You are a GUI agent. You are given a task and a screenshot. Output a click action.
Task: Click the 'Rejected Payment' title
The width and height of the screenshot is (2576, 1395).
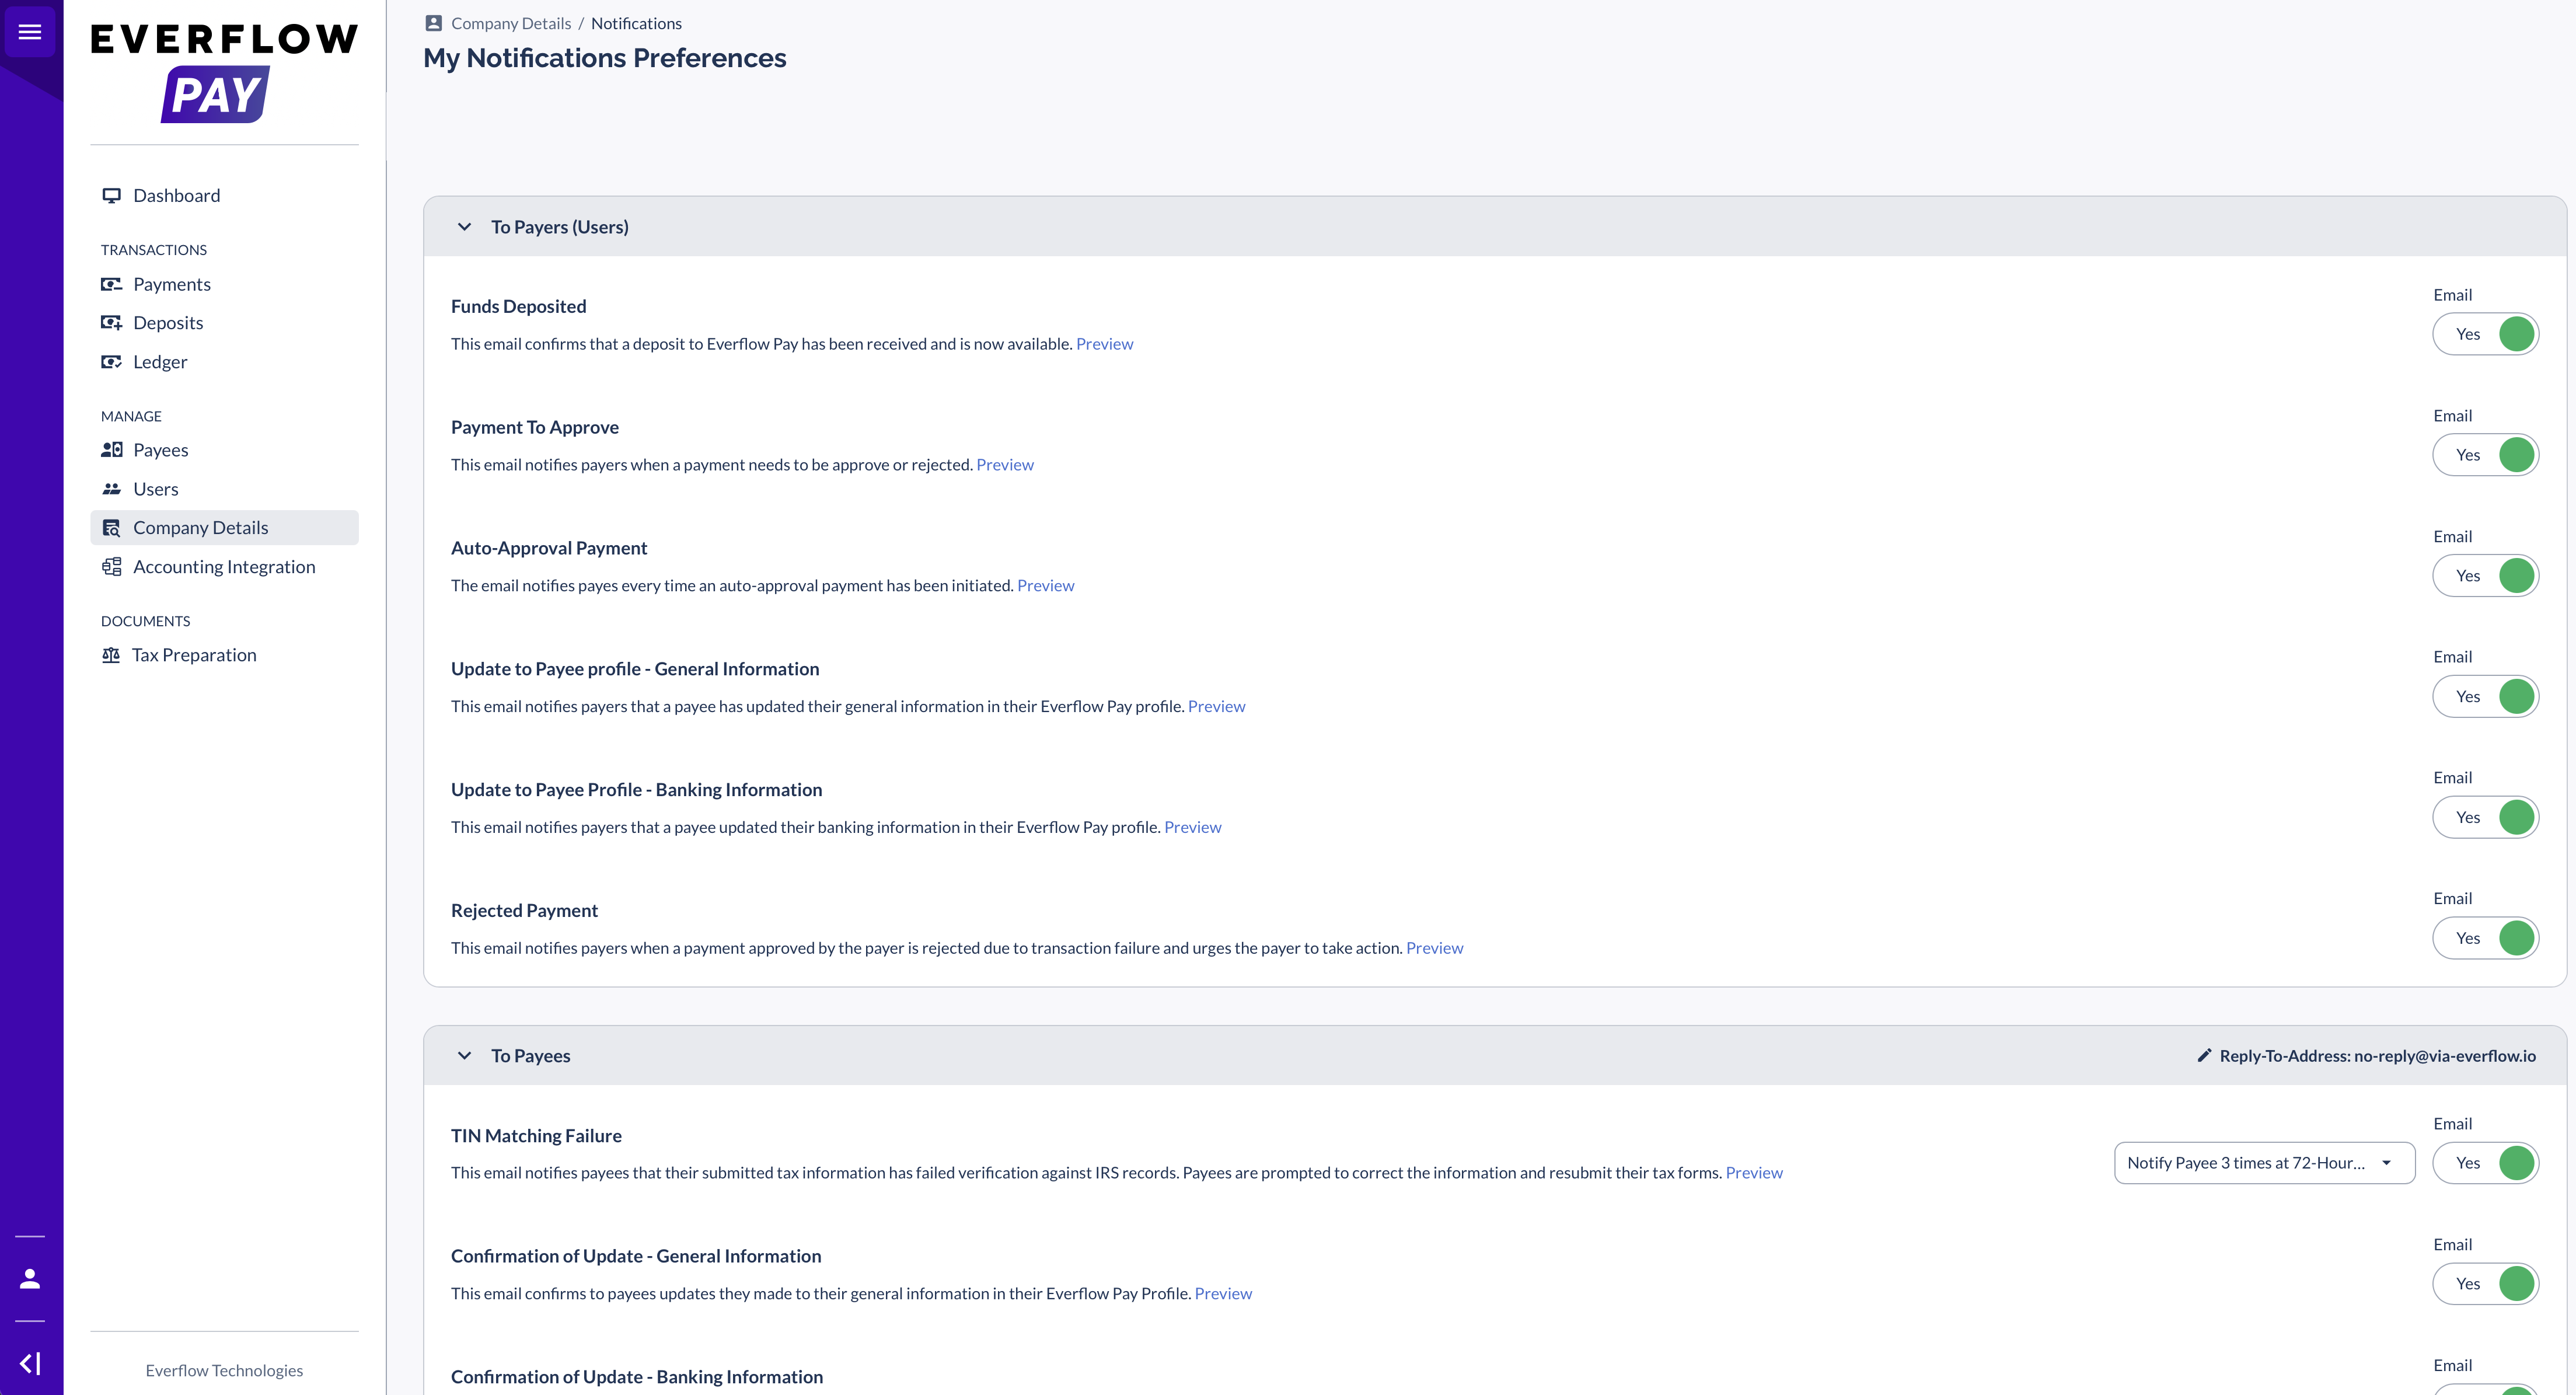(x=524, y=911)
